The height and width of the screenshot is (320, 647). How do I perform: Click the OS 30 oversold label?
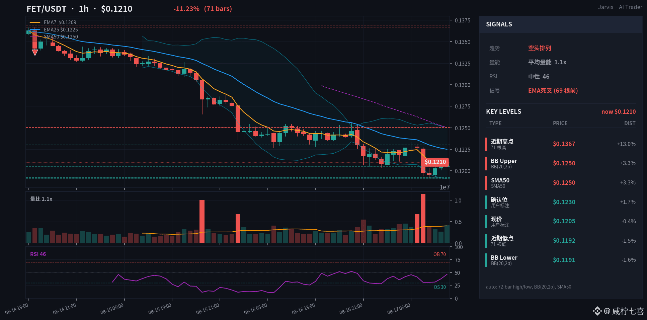tap(440, 287)
